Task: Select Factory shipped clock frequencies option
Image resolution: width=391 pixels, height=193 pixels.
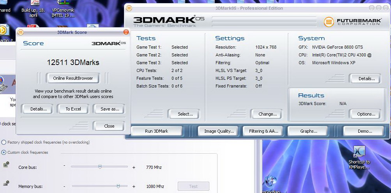Action: 4,142
